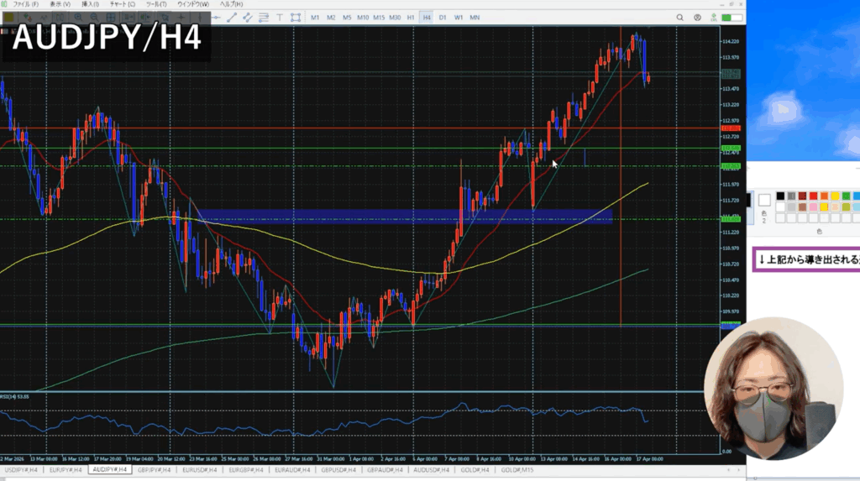
Task: Click the zoom in chart icon
Action: tap(79, 18)
